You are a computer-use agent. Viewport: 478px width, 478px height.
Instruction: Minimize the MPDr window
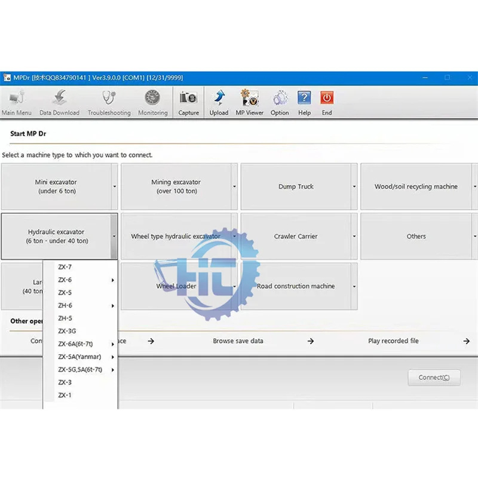click(x=425, y=78)
